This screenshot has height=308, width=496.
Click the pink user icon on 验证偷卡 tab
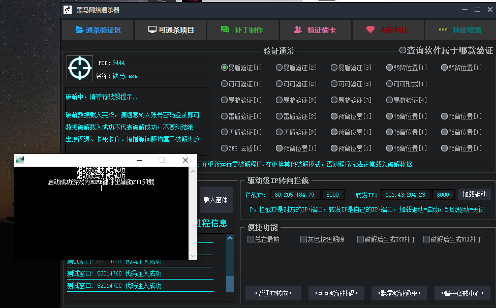click(298, 29)
